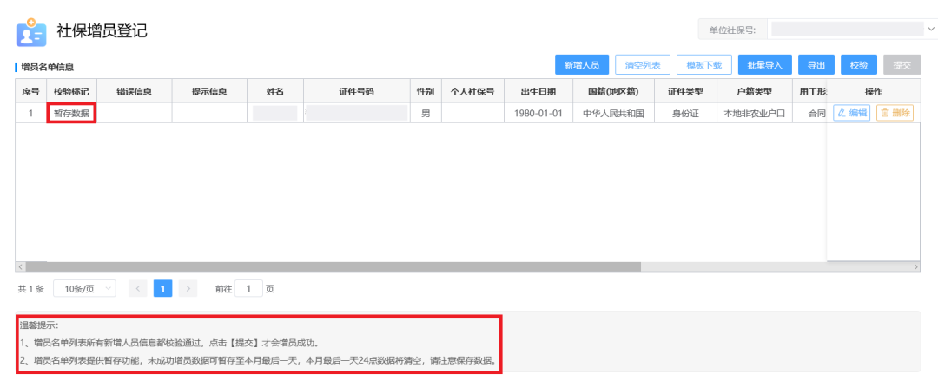938x381 pixels.
Task: Click the 前往 page number input field
Action: (249, 289)
